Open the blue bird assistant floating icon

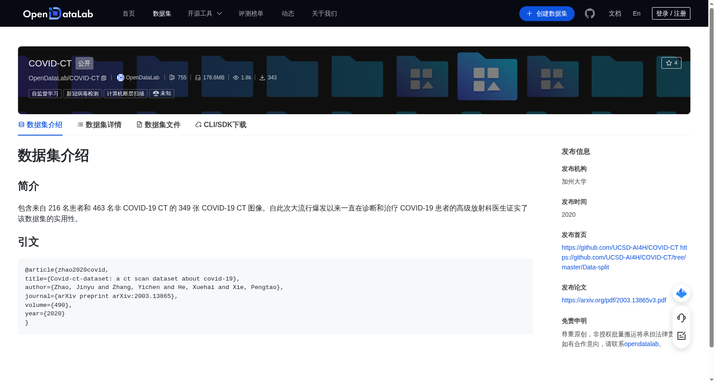(681, 293)
